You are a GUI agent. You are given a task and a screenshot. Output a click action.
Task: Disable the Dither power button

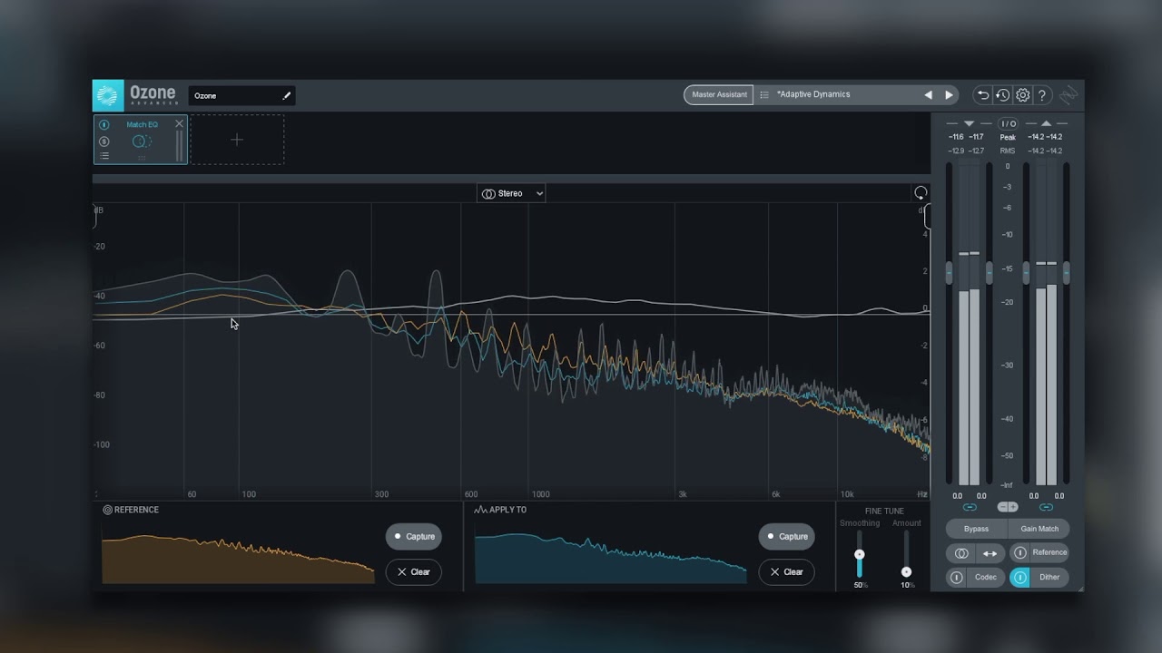[1020, 578]
